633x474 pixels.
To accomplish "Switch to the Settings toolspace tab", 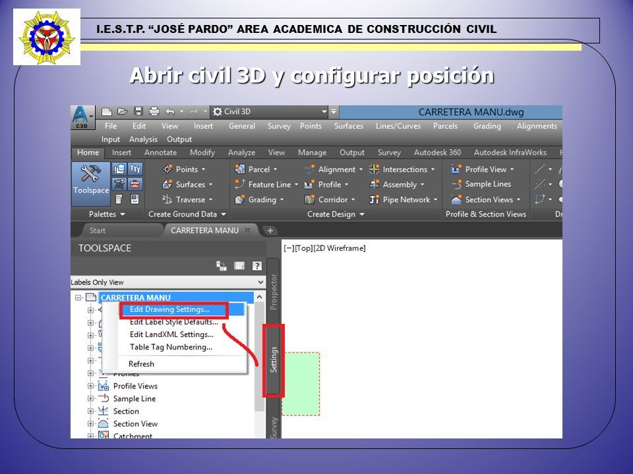I will (273, 360).
